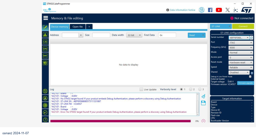
Task: Add a new tab with plus
Action: (89, 27)
